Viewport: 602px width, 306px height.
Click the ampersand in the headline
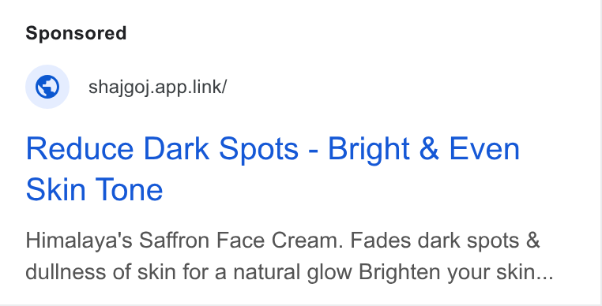click(x=429, y=149)
